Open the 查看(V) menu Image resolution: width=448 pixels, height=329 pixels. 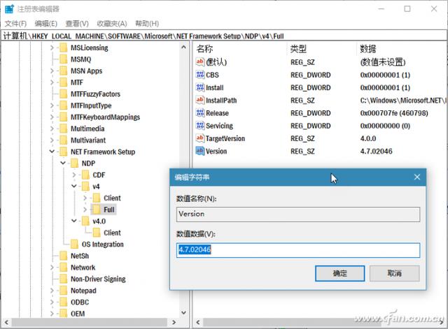click(x=77, y=24)
